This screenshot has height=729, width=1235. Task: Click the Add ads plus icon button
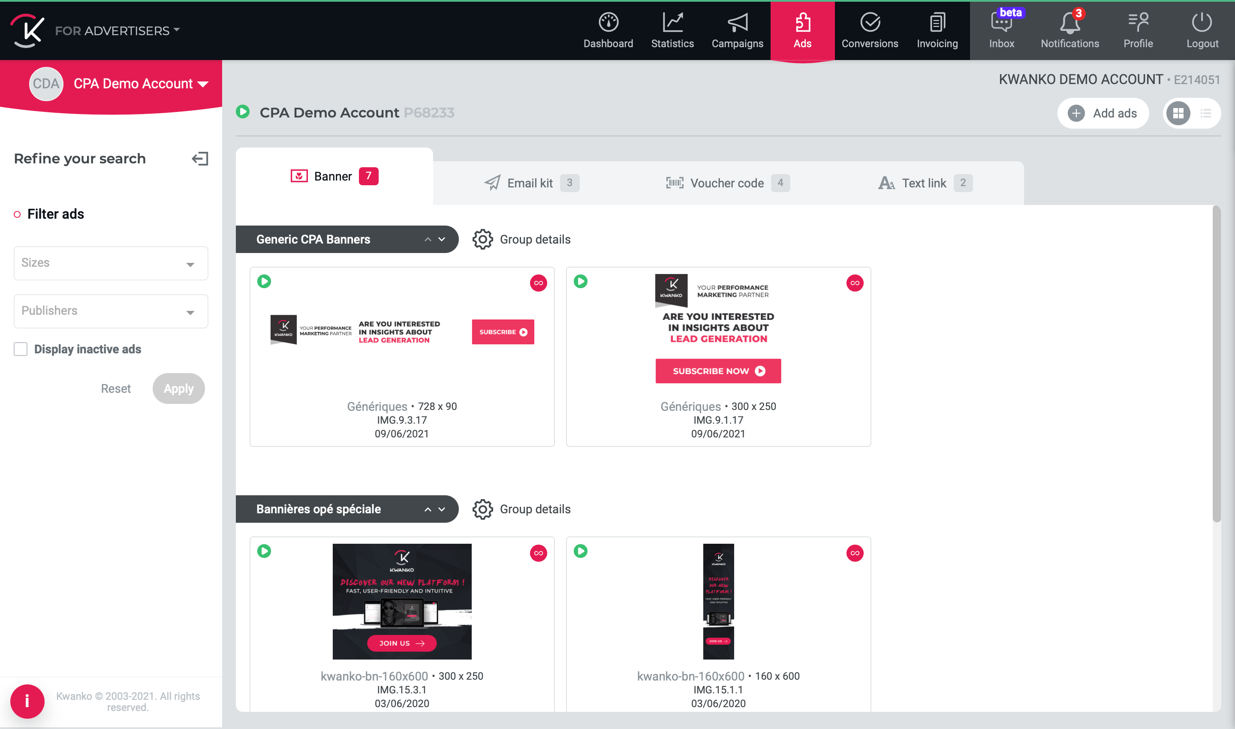pyautogui.click(x=1076, y=113)
